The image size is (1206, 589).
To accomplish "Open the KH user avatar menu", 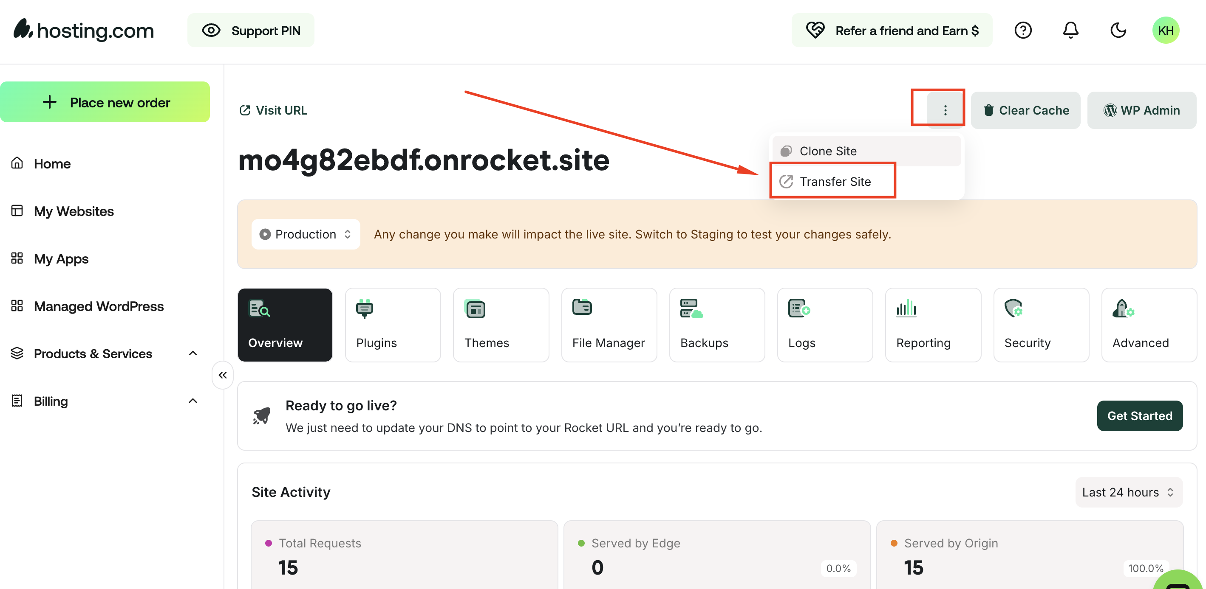I will click(x=1165, y=31).
